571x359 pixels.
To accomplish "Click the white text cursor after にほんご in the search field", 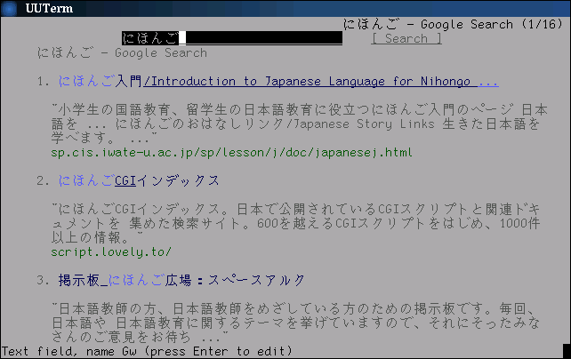I will [182, 38].
